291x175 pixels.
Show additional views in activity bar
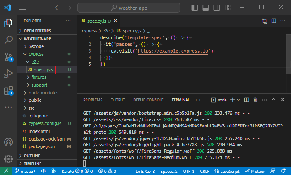(x=8, y=107)
